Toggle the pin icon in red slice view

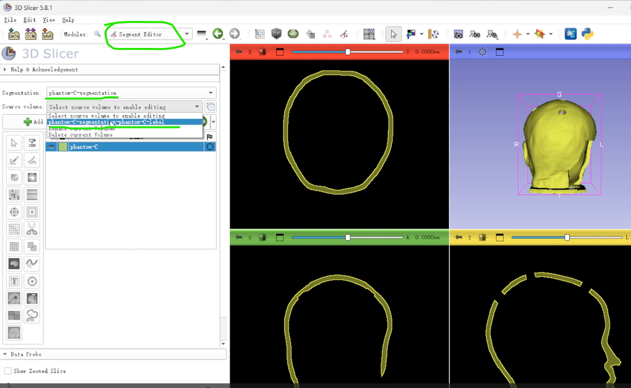[x=239, y=51]
